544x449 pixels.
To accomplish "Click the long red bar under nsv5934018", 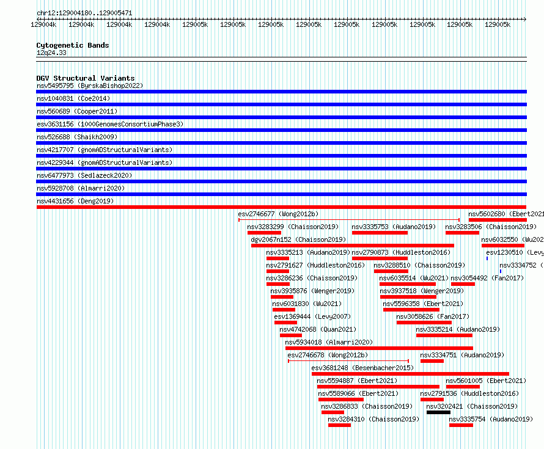I will (379, 348).
